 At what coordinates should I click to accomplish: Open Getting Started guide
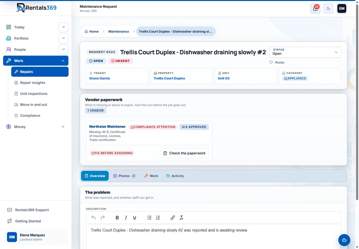[28, 221]
